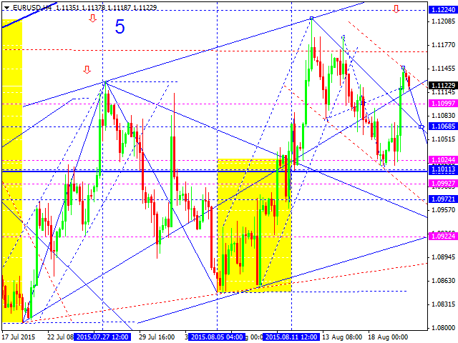
Task: Click the 1.12085 price scale value
Action: pyautogui.click(x=443, y=21)
